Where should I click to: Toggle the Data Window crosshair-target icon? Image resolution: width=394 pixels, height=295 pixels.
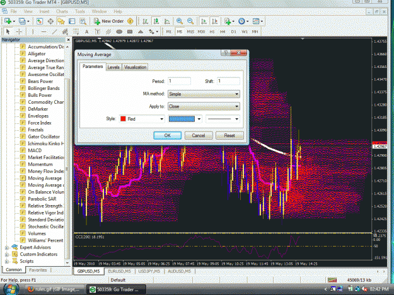[x=50, y=21]
